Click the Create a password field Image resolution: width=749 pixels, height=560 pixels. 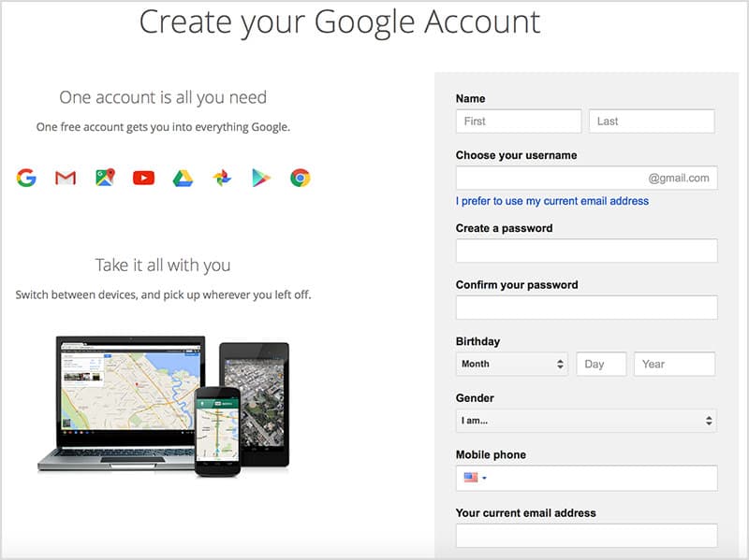(x=587, y=251)
